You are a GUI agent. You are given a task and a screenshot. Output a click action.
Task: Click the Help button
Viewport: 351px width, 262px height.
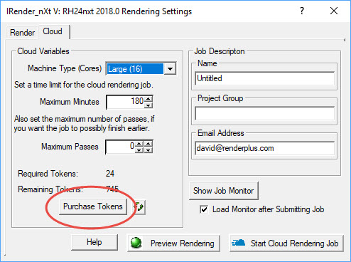[94, 242]
